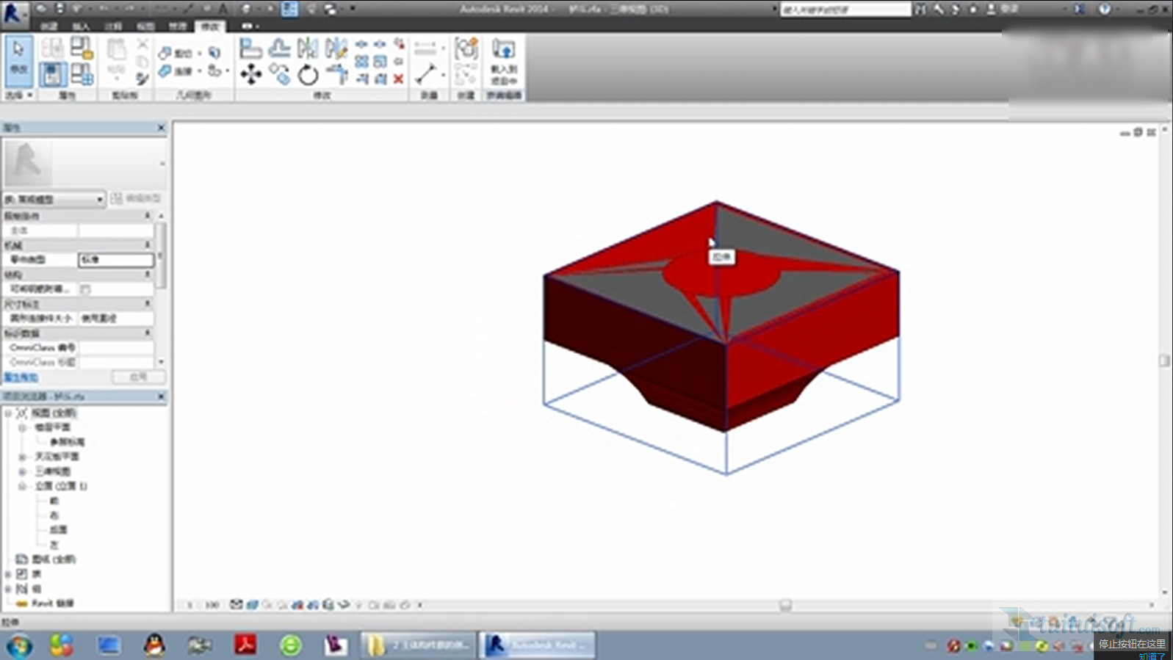The image size is (1173, 660).
Task: Expand the 三维视图 node in project browser
Action: pos(22,471)
